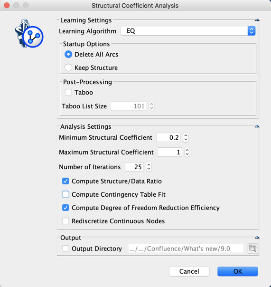The width and height of the screenshot is (271, 287).
Task: Click the Minimum Structural Coefficient value field
Action: pyautogui.click(x=168, y=137)
